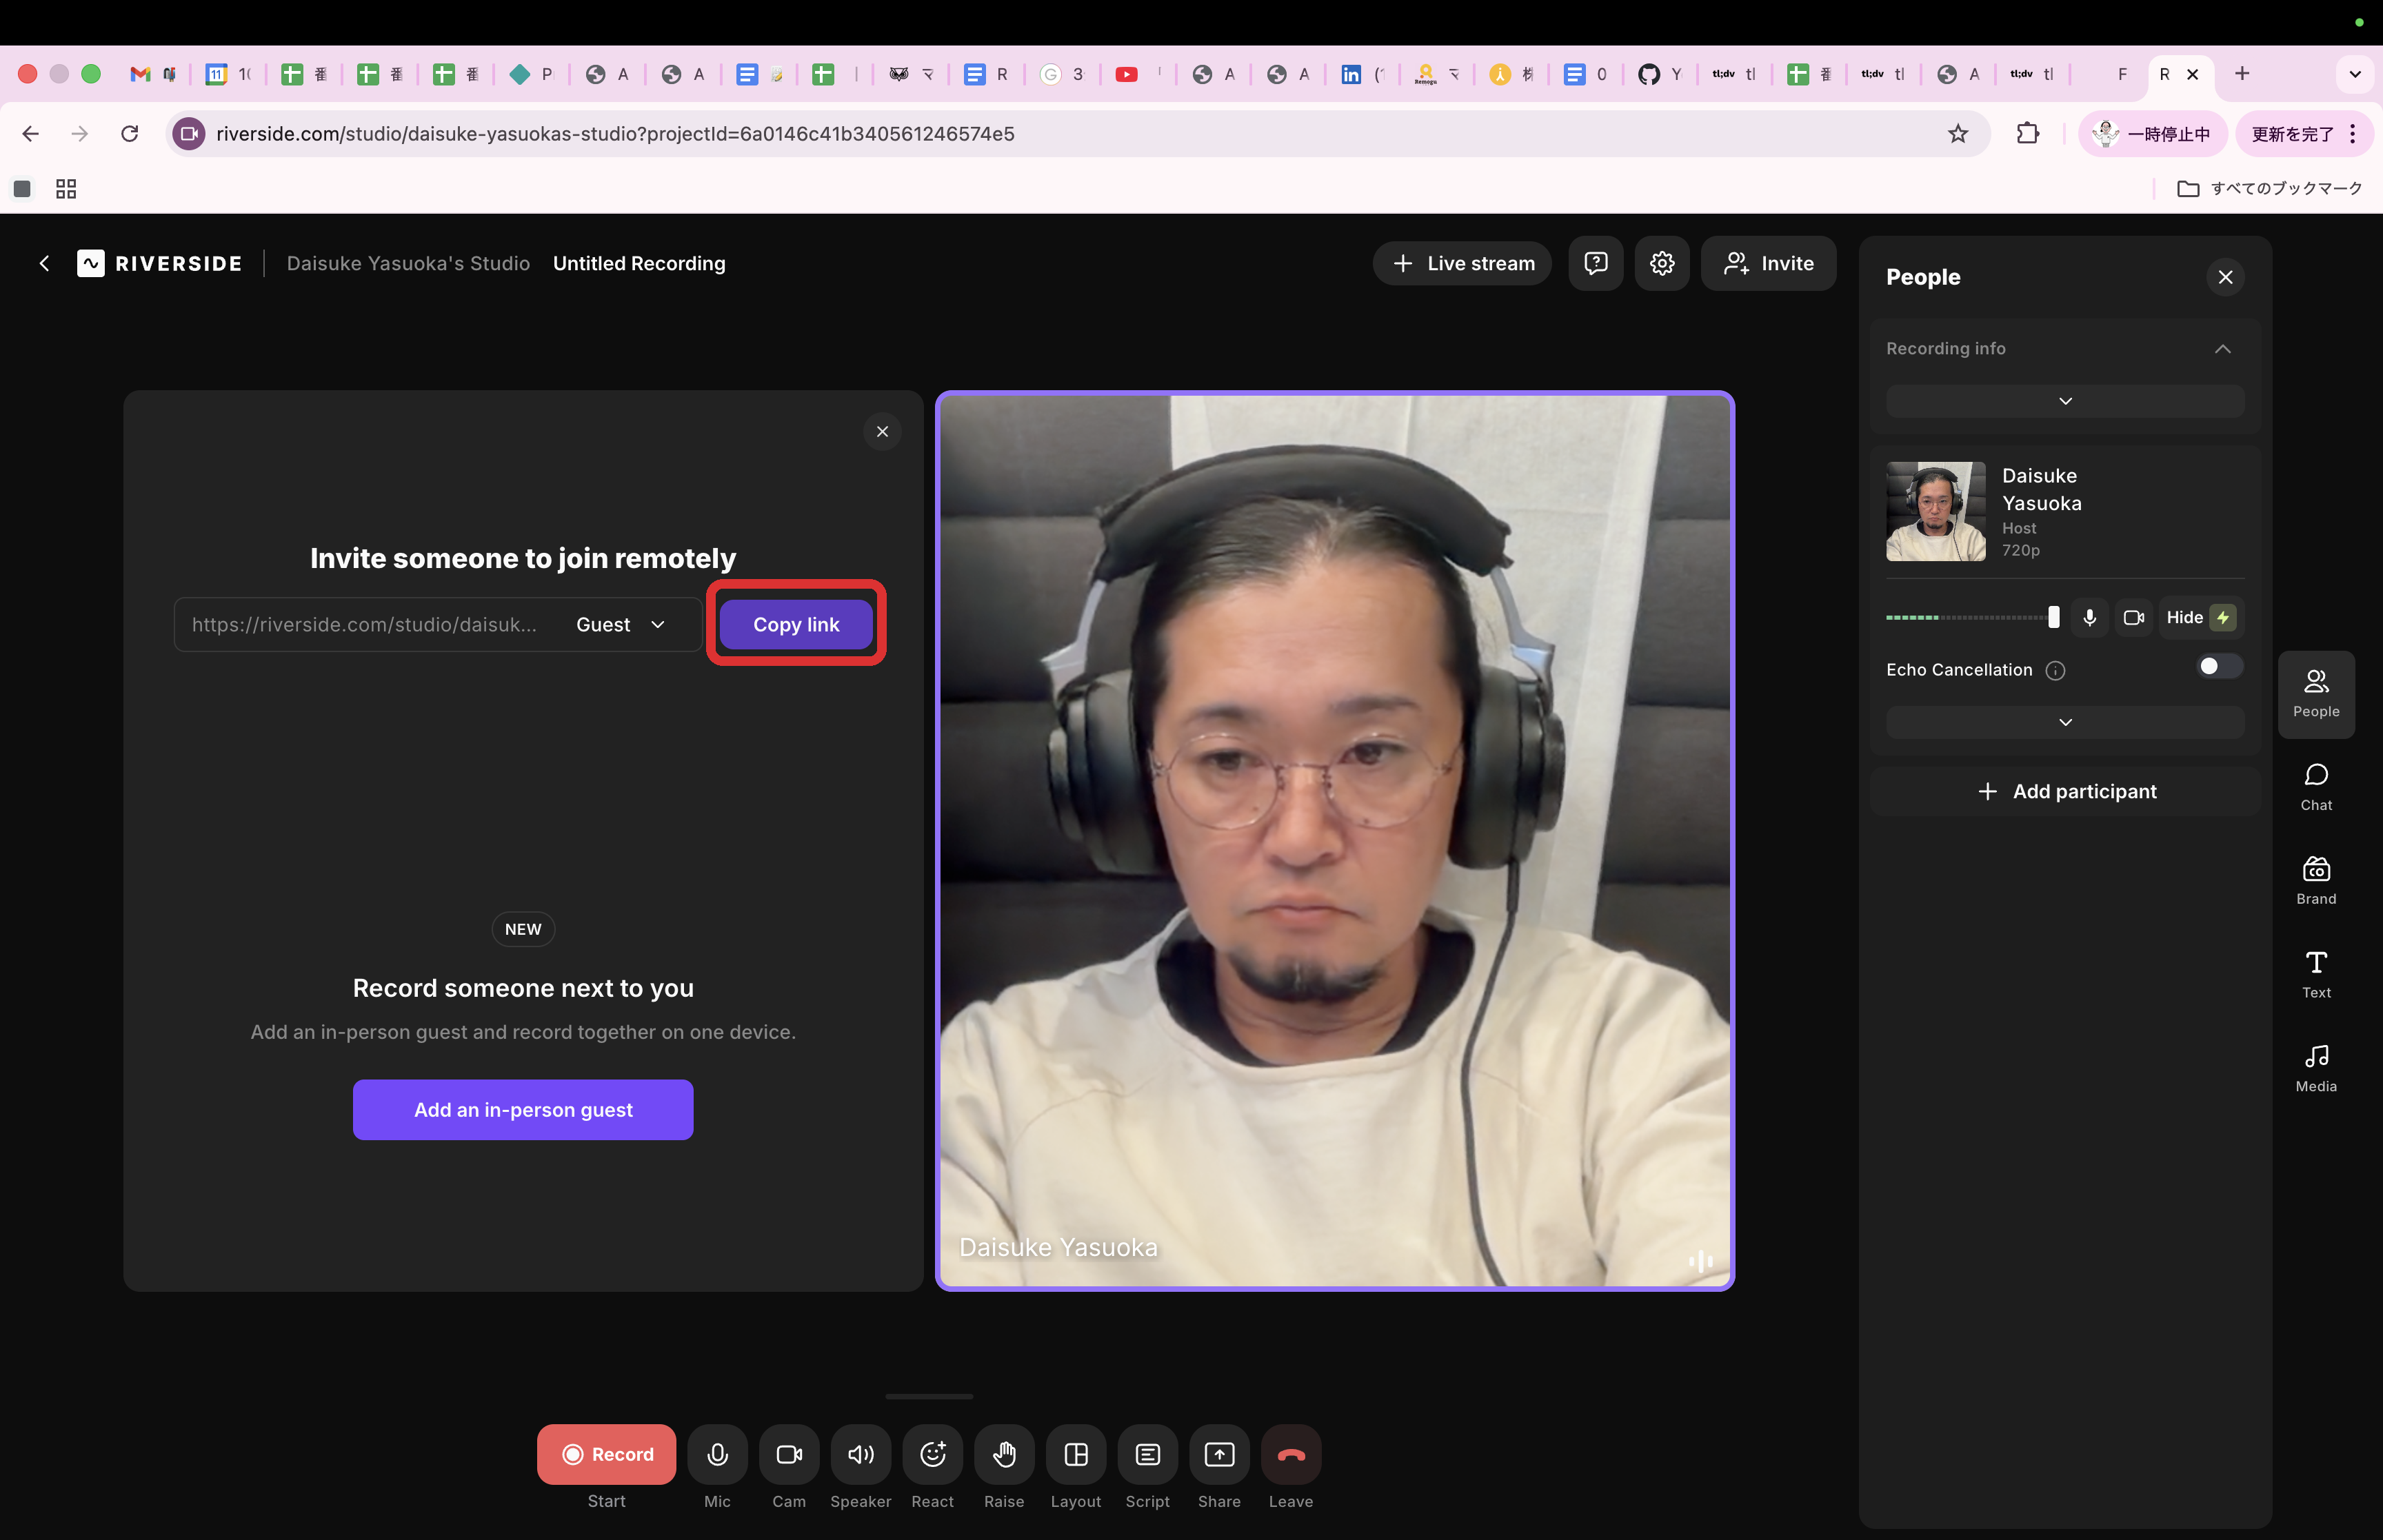
Task: Open the Media sidebar tab
Action: (2316, 1069)
